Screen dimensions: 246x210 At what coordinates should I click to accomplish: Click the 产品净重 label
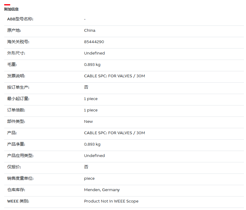pos(16,144)
